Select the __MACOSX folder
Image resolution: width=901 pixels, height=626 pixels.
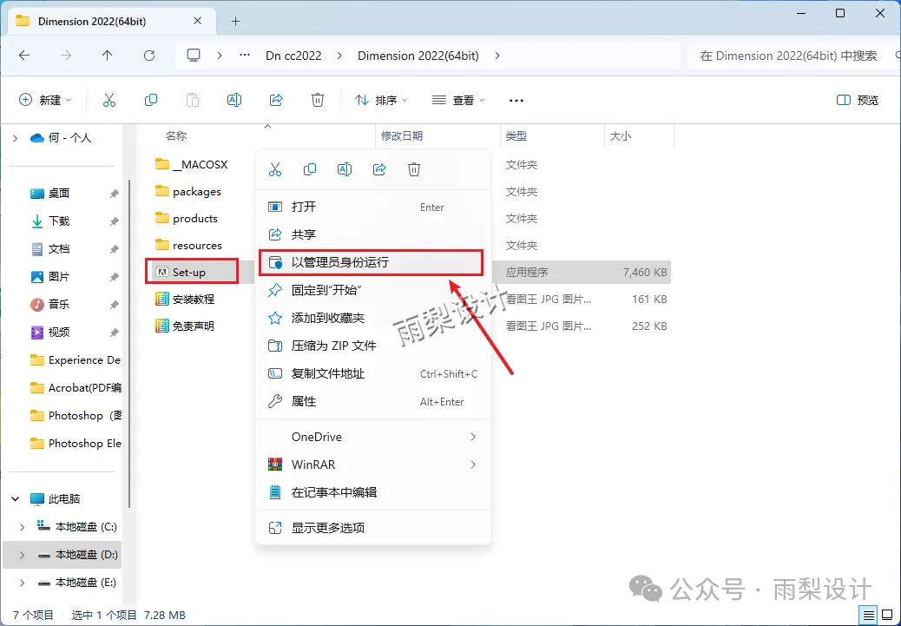[192, 164]
